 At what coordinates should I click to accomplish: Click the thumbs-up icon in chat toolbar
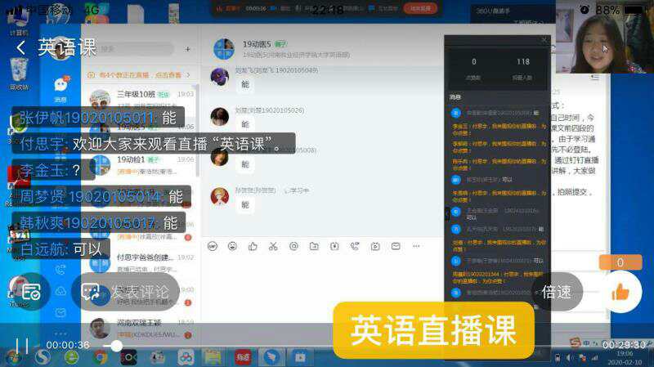253,246
